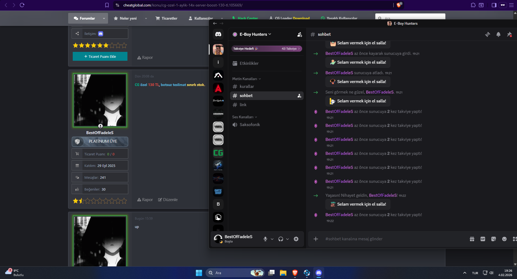Viewport: 517px width, 279px height.
Task: Click the Discord contact icon next to İletişim
Action: 101,34
